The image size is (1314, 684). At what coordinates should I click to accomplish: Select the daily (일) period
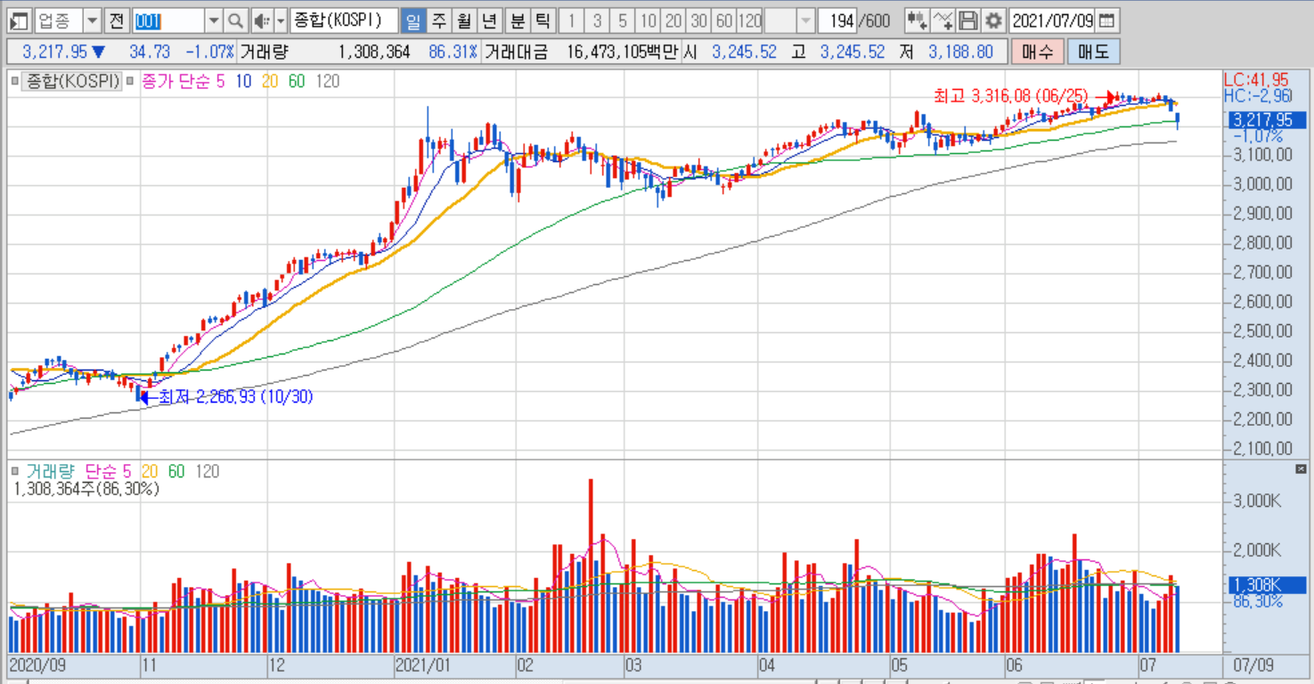(412, 20)
